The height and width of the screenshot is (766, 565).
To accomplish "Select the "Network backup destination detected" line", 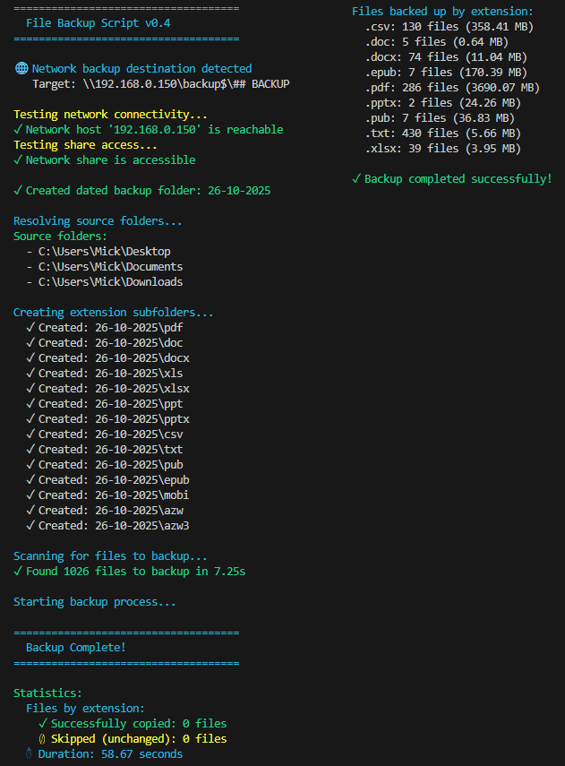I will click(x=141, y=68).
